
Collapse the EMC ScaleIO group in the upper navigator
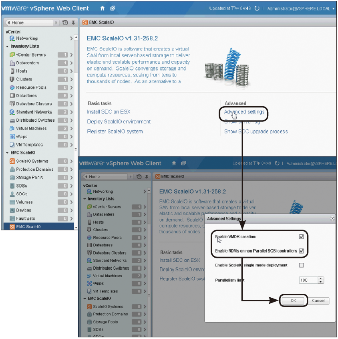7,153
